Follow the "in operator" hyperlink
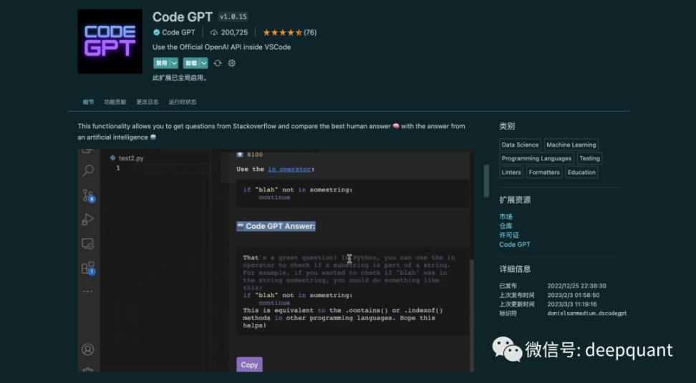The image size is (696, 383). coord(289,169)
